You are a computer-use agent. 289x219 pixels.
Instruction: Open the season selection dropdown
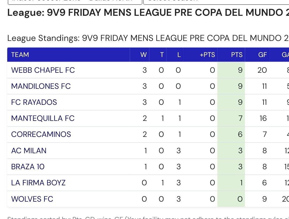tap(216, 2)
